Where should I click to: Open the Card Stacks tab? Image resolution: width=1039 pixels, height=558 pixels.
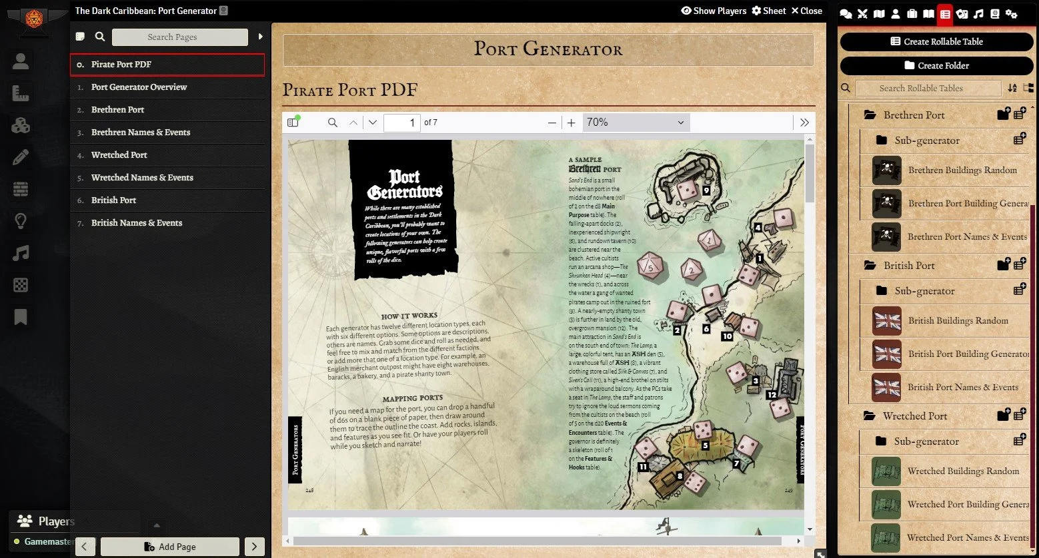click(x=962, y=13)
